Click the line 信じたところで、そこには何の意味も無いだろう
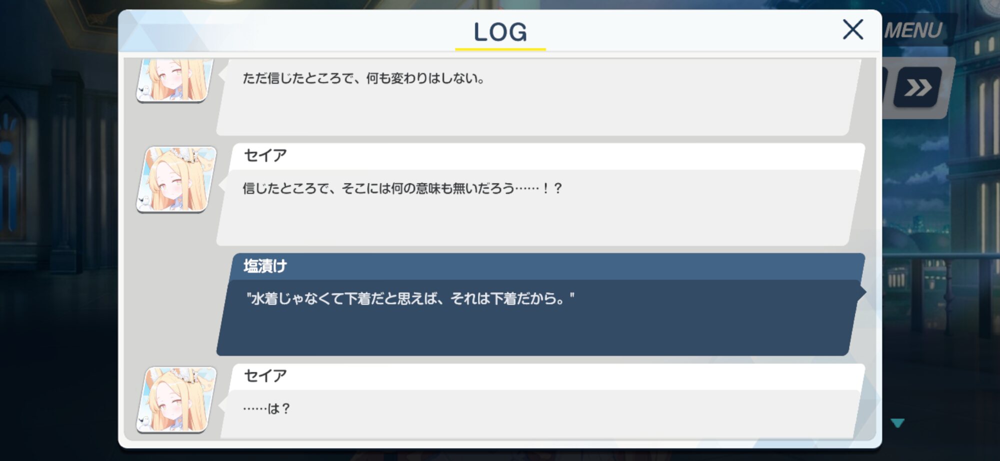Screen dimensions: 1000x461 (x=402, y=188)
